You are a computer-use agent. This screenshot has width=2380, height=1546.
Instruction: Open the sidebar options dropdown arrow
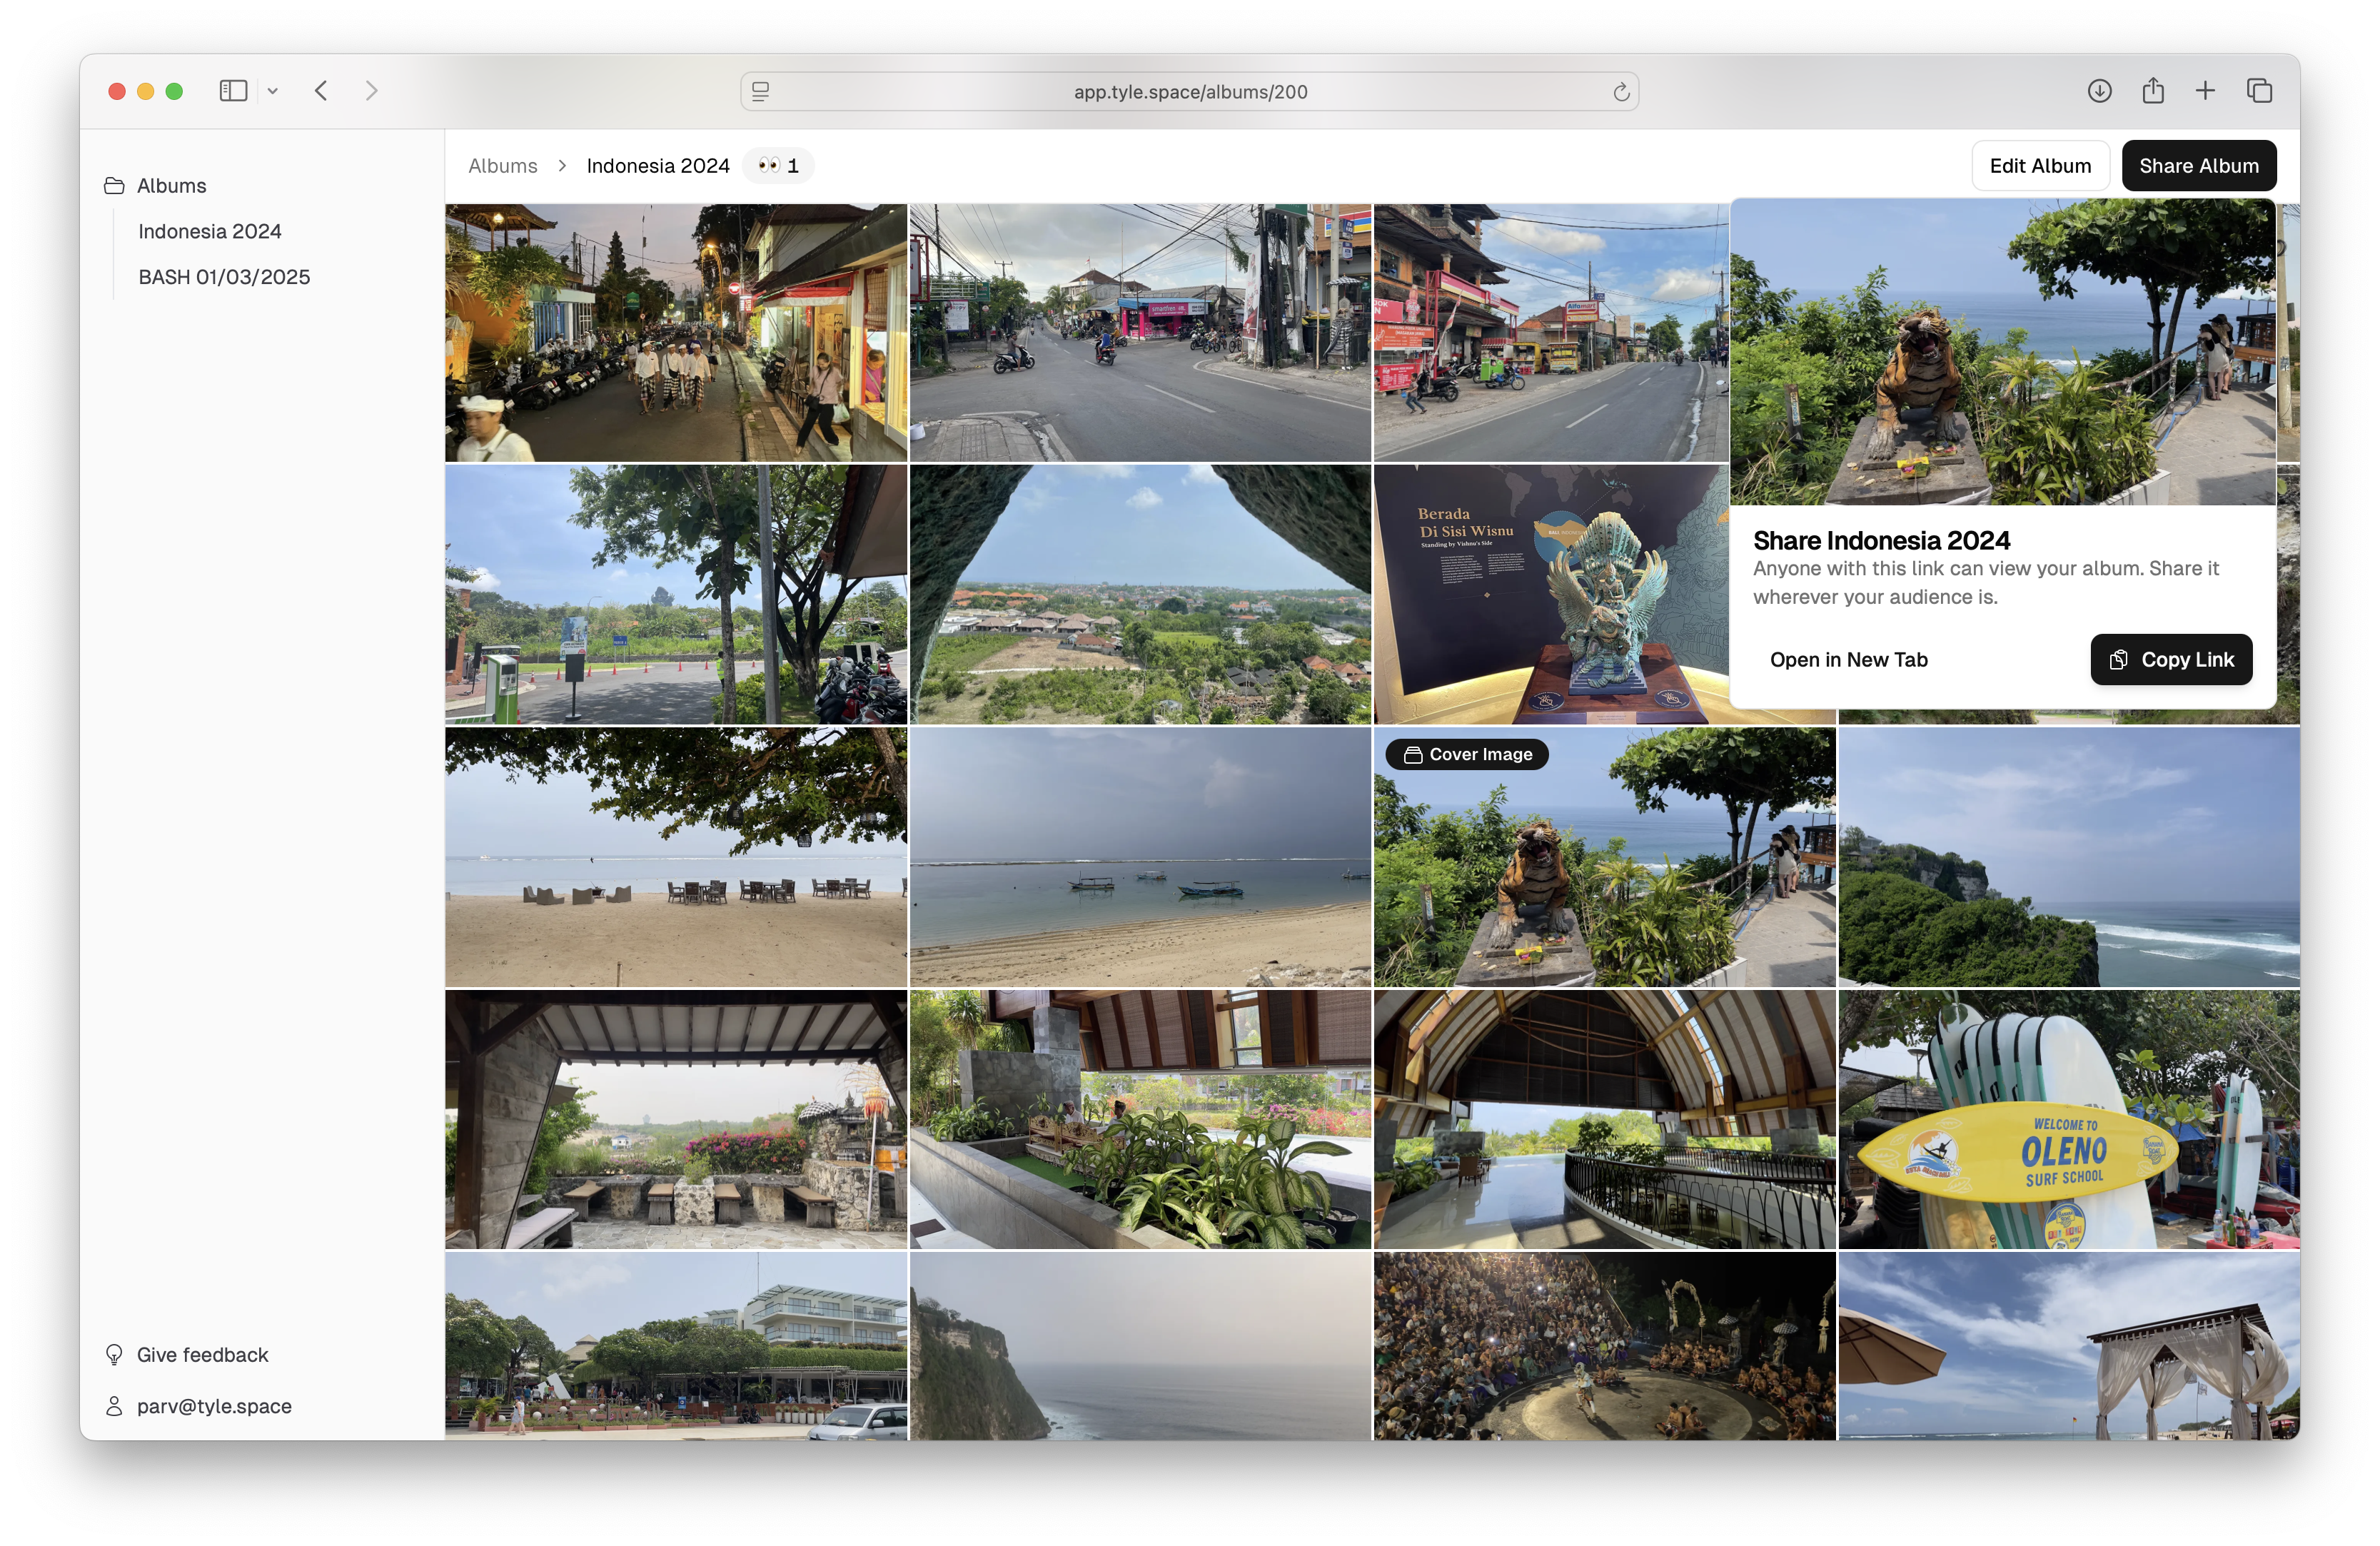(272, 91)
